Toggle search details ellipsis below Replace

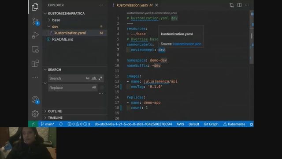pos(101,94)
